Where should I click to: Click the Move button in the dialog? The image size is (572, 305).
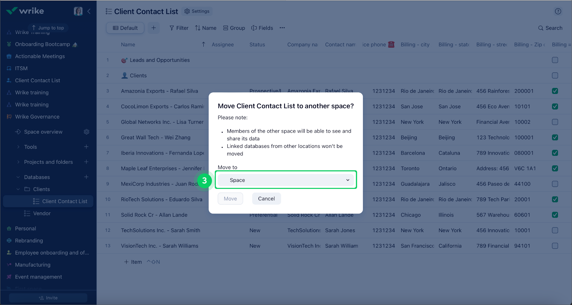(x=230, y=198)
